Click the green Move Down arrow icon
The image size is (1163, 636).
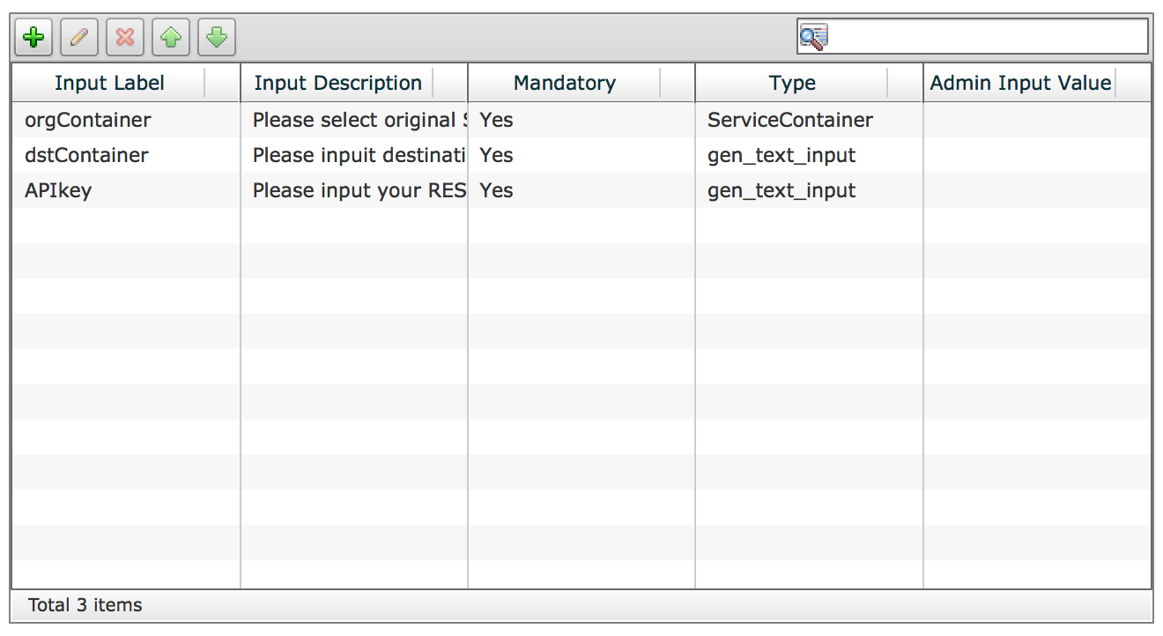click(217, 37)
